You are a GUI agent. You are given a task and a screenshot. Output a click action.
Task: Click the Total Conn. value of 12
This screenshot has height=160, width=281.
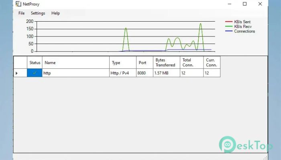pyautogui.click(x=192, y=73)
